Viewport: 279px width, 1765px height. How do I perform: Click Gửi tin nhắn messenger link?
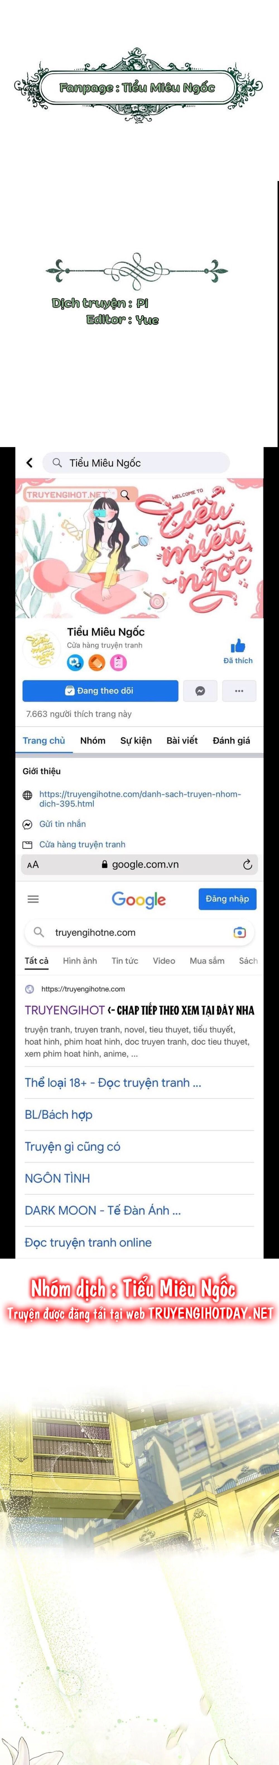[62, 824]
